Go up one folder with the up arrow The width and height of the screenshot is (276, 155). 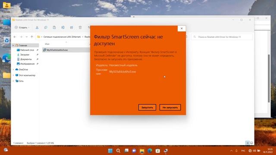[32, 37]
